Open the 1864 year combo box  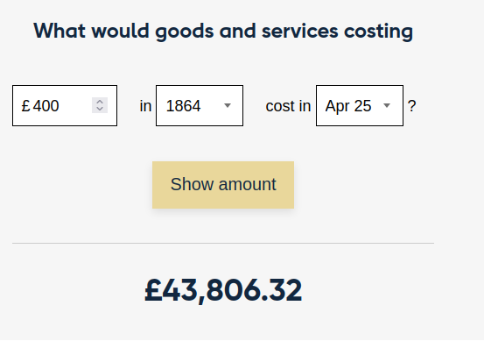pyautogui.click(x=200, y=106)
